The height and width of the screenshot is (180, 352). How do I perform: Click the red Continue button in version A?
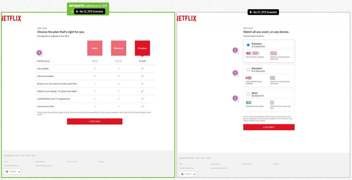tap(94, 121)
